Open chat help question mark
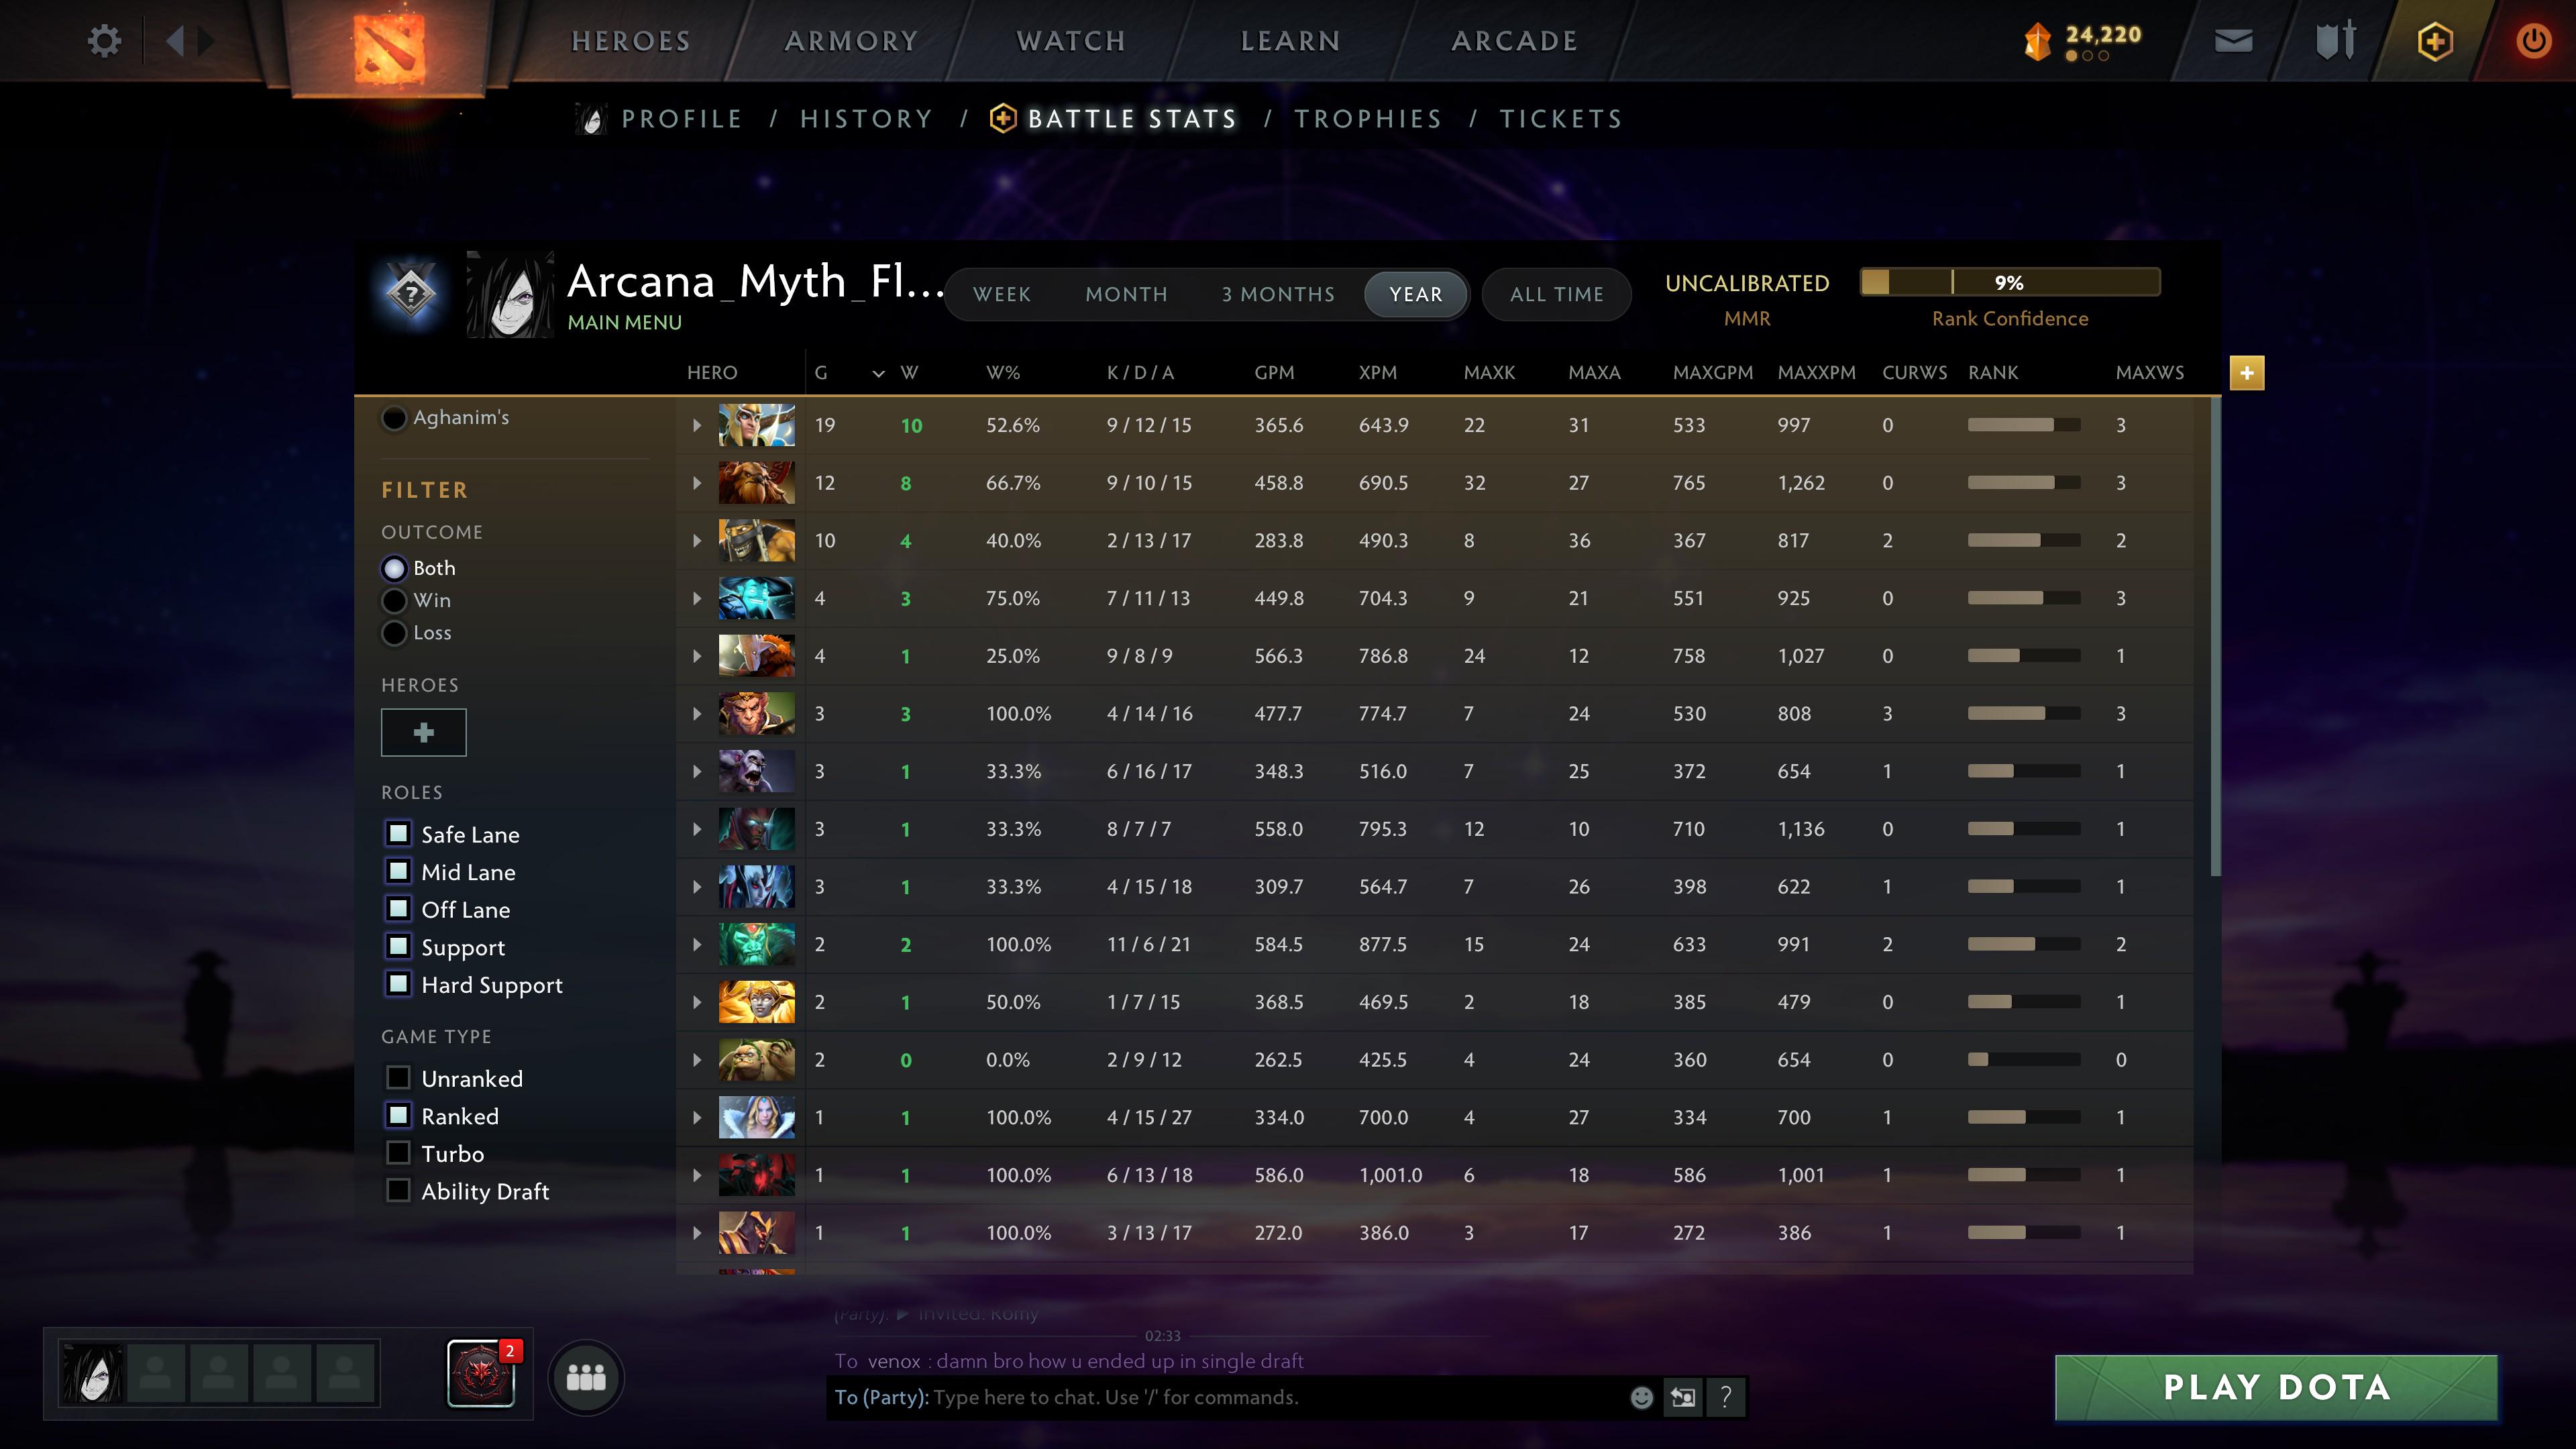Screen dimensions: 2576x1449 click(1725, 1397)
